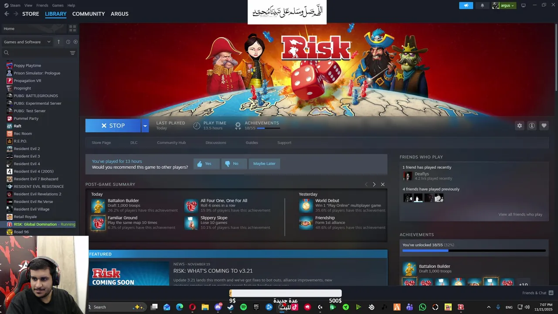Open the Games menu

[x=58, y=5]
